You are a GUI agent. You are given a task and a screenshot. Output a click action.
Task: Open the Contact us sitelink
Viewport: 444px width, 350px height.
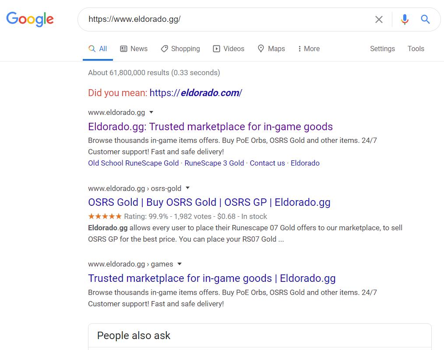point(267,163)
